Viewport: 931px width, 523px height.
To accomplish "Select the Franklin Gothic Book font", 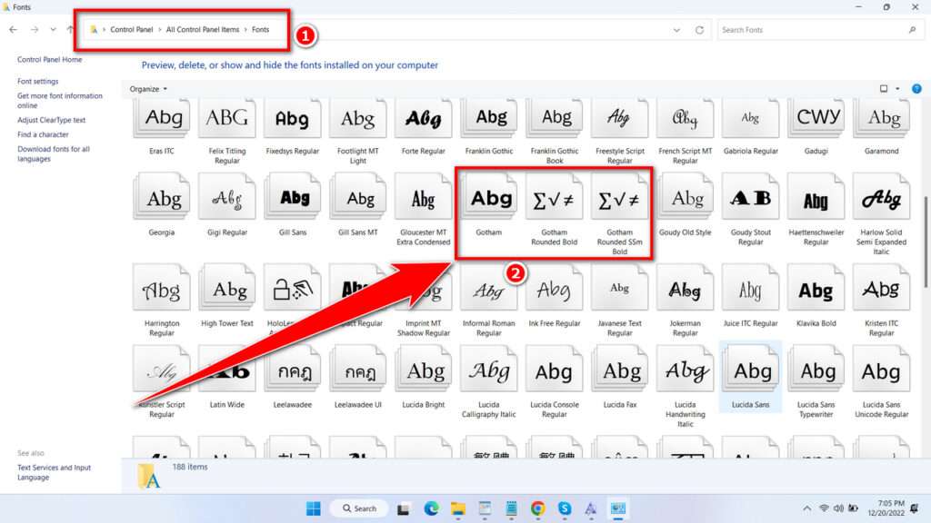I will pos(554,132).
